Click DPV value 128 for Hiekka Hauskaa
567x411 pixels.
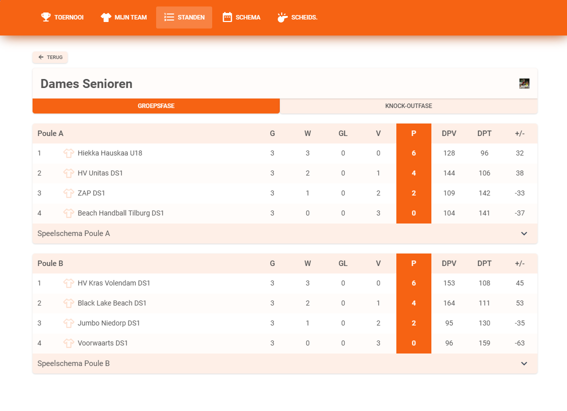[x=449, y=153]
